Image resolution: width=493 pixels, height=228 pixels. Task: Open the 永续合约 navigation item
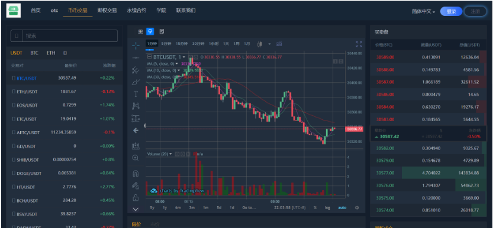click(x=137, y=11)
